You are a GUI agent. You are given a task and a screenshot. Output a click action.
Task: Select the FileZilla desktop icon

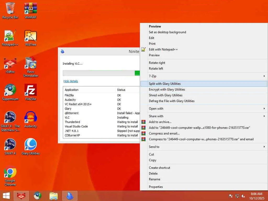(x=31, y=92)
